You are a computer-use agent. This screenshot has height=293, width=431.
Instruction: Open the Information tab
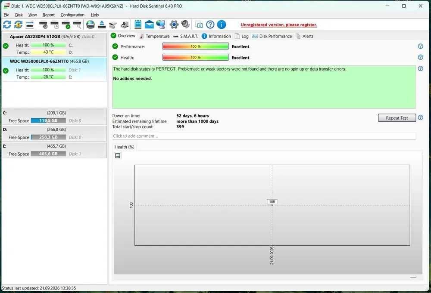[216, 36]
